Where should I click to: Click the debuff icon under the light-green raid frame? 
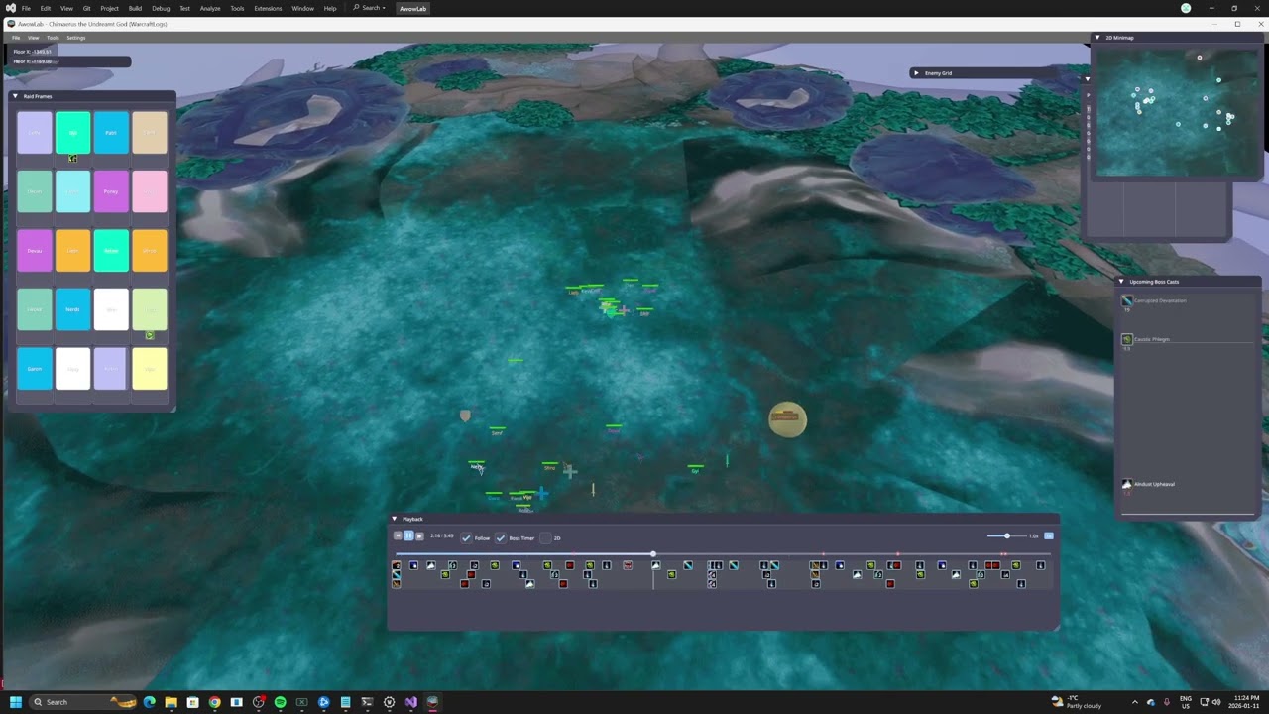pos(150,335)
